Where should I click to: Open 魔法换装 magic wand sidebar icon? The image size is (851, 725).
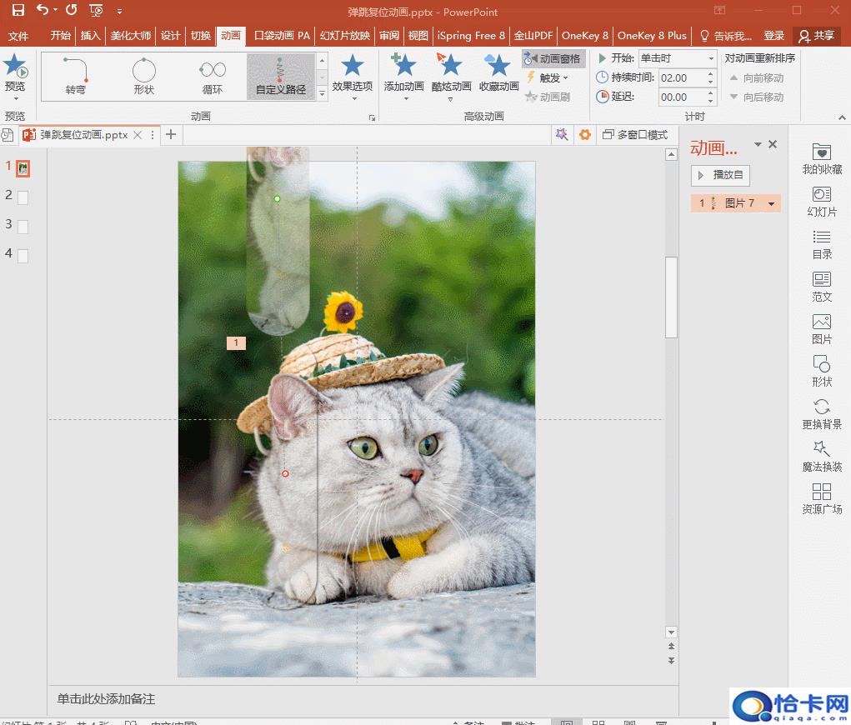(x=822, y=449)
